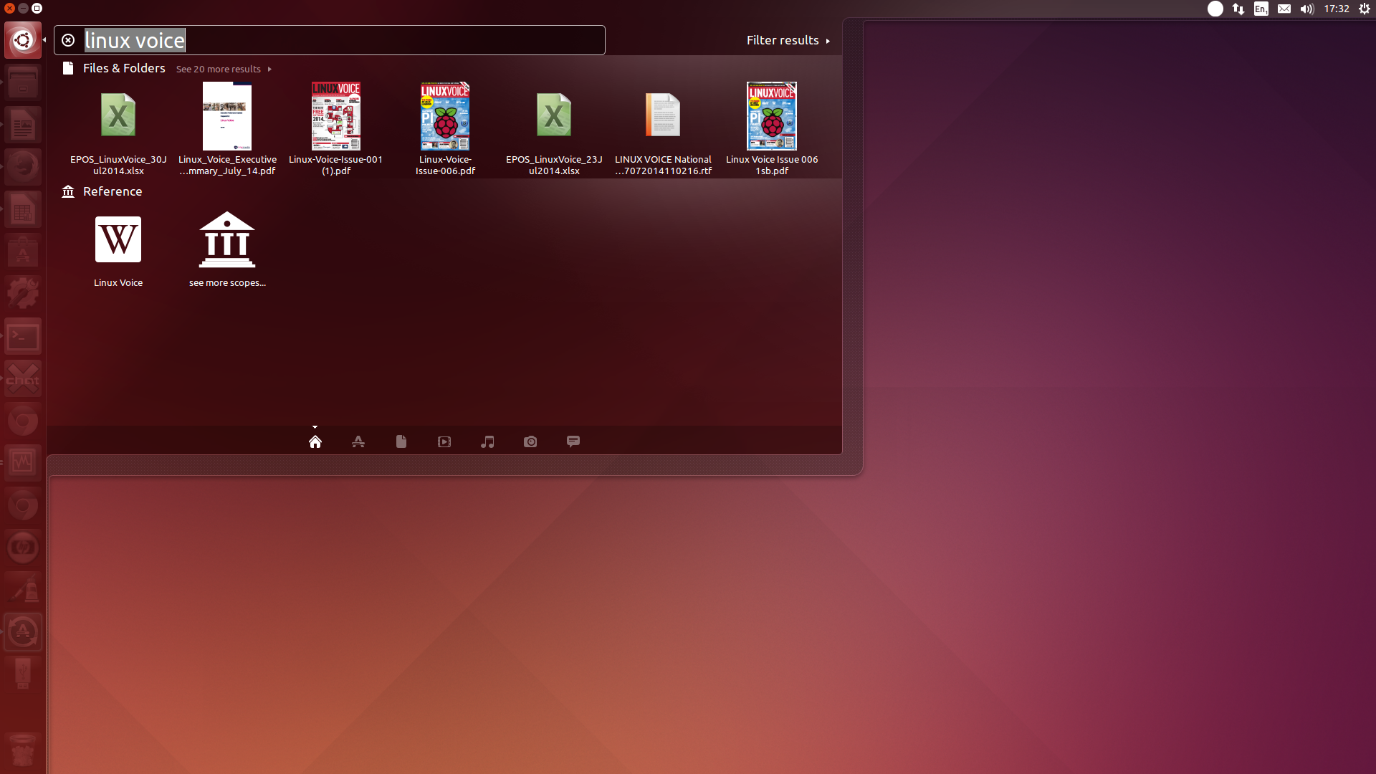The image size is (1376, 774).
Task: Open the sound volume indicator
Action: pos(1307,9)
